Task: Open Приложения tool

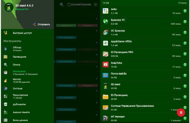Action: (27, 96)
